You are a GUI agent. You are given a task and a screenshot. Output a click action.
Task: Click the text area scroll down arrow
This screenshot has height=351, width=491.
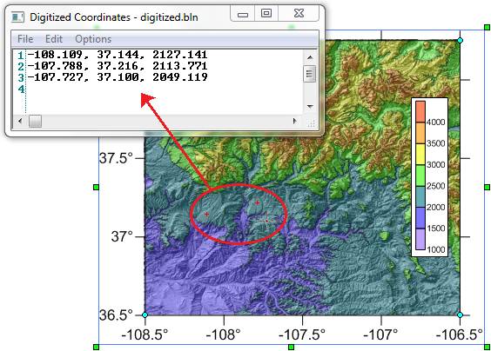(310, 107)
